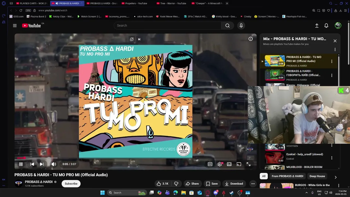This screenshot has width=350, height=197.
Task: Open Mix playlist options menu
Action: pyautogui.click(x=335, y=50)
